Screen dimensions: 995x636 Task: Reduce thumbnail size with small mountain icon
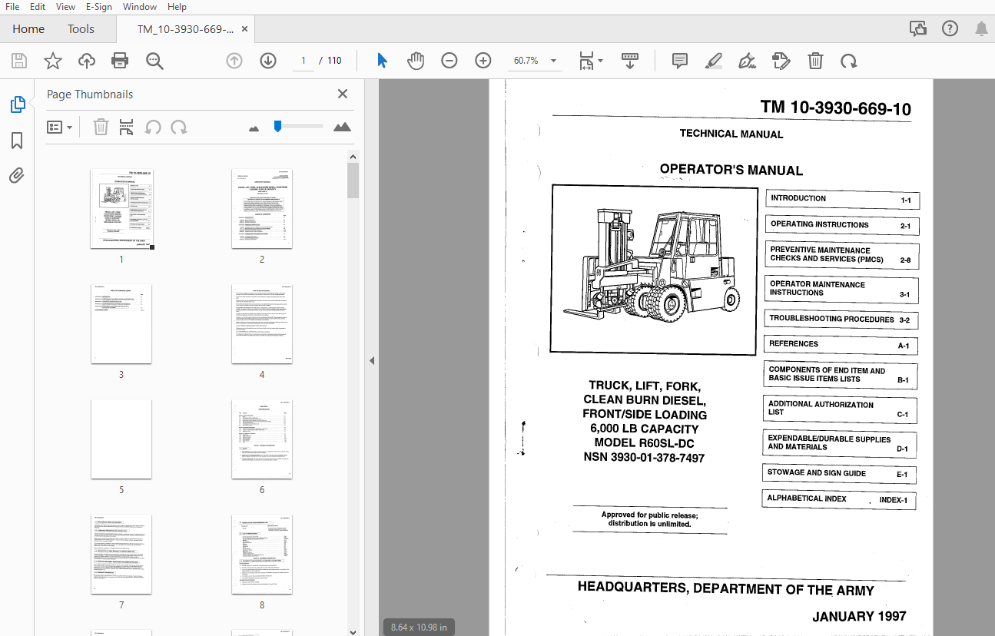[254, 128]
